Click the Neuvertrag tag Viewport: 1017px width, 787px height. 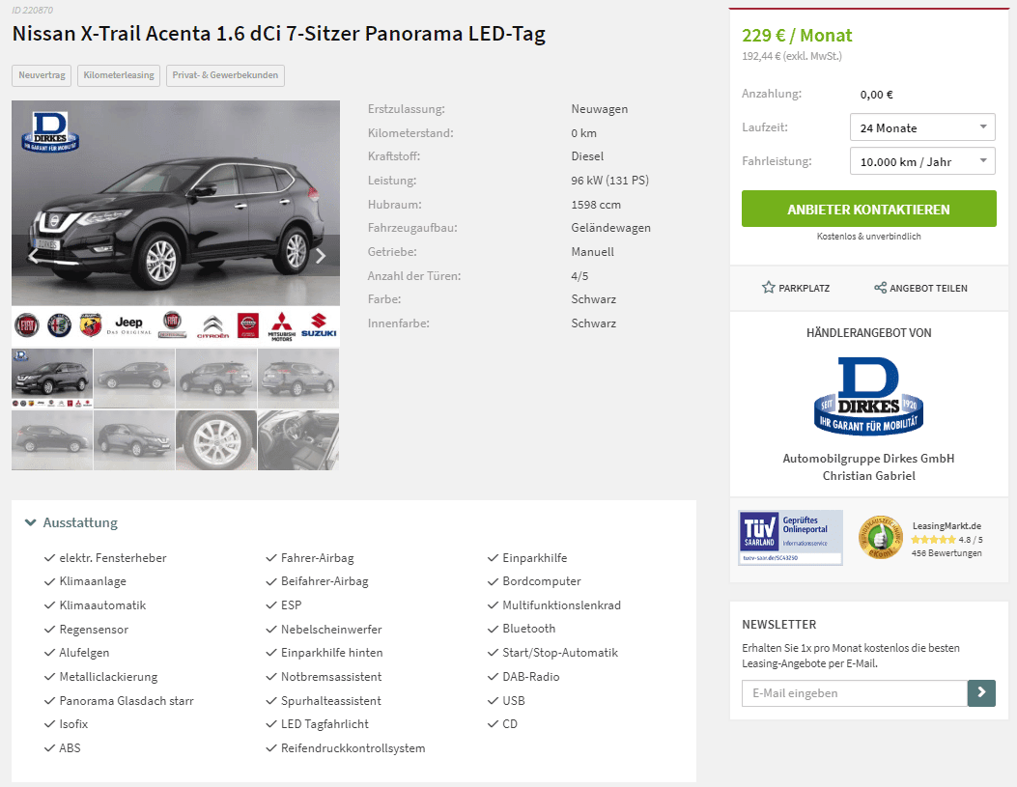(42, 75)
